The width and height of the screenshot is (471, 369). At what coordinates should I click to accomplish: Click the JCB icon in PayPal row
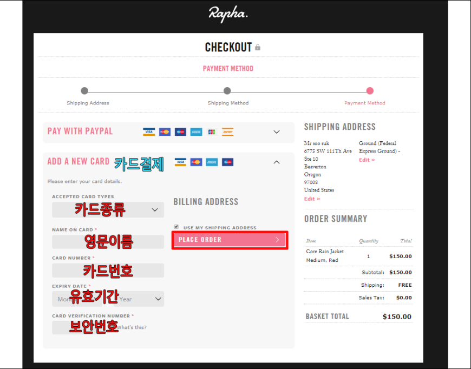pos(212,132)
